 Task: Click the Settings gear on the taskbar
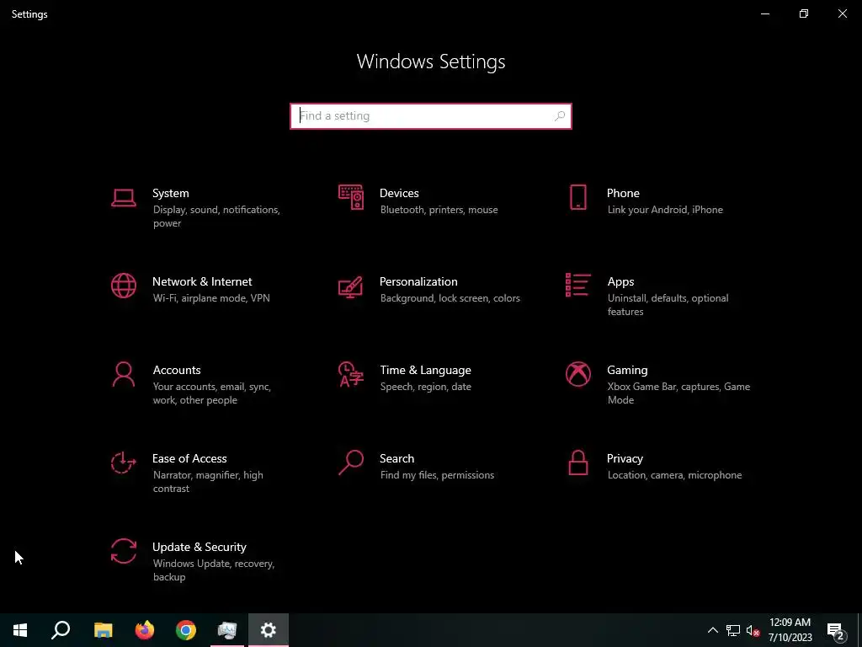[269, 630]
